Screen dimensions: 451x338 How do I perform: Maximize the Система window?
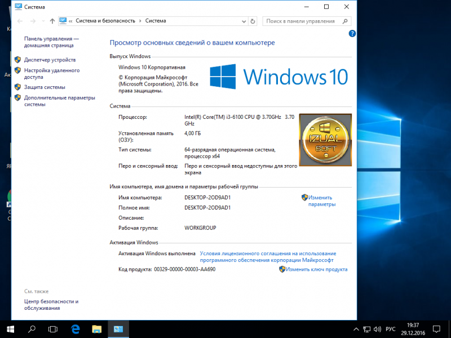[x=326, y=7]
